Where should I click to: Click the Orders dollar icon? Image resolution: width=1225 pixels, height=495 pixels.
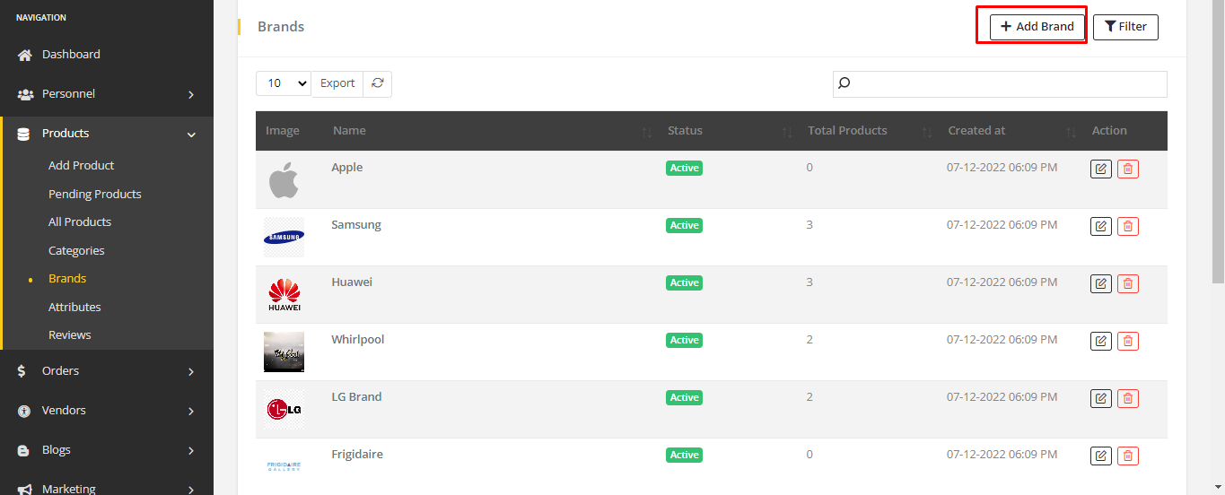click(x=22, y=371)
